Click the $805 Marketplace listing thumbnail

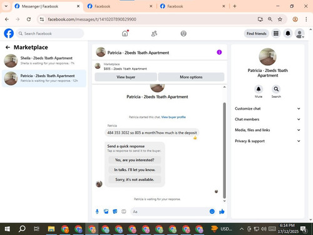pos(98,66)
